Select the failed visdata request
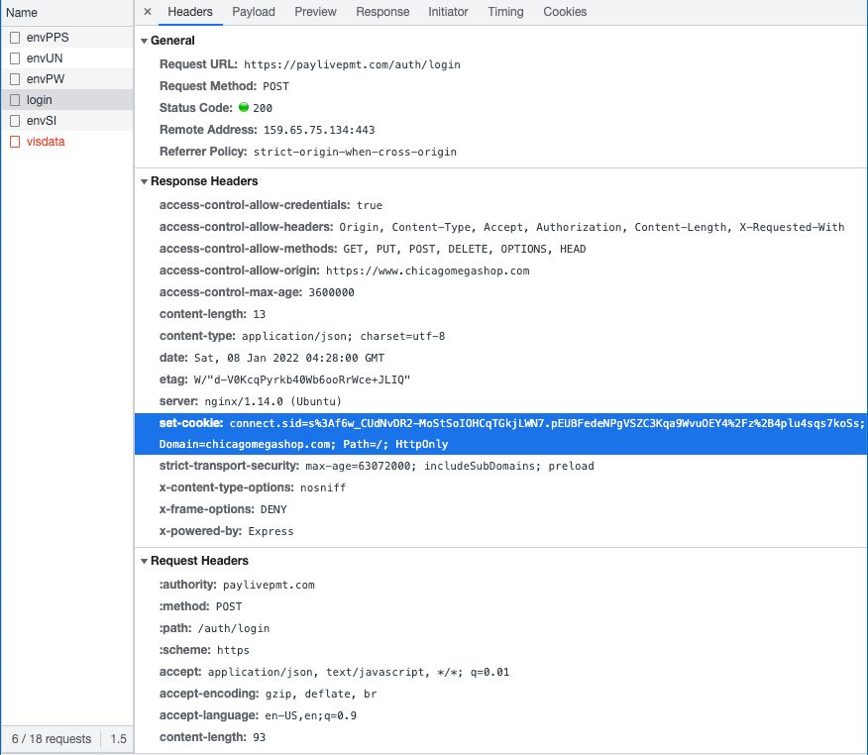This screenshot has width=868, height=755. [67, 141]
